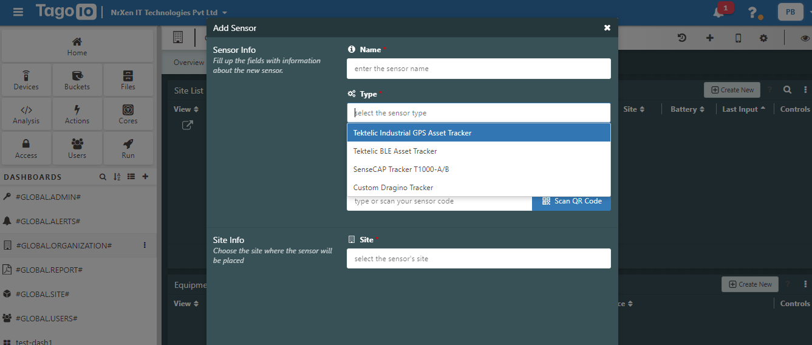Open the Actions module
This screenshot has width=812, height=345.
click(77, 115)
